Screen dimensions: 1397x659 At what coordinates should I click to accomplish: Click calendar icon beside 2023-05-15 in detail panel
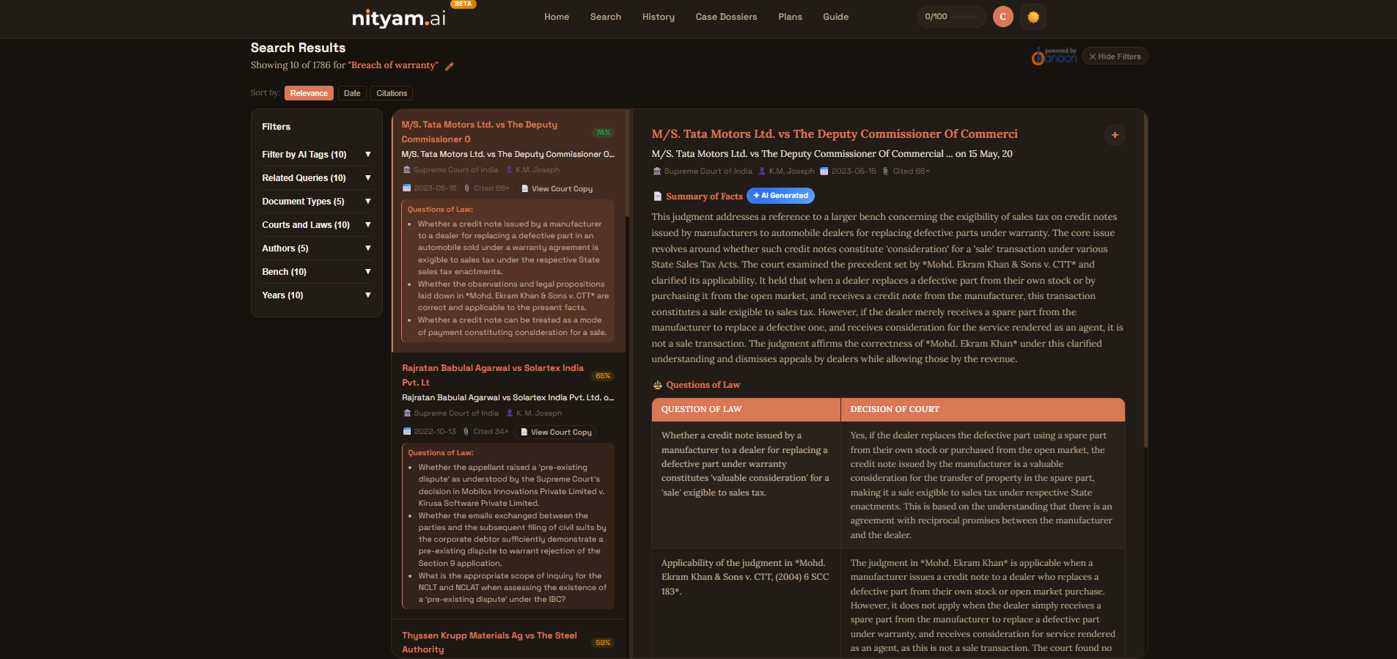pos(824,172)
